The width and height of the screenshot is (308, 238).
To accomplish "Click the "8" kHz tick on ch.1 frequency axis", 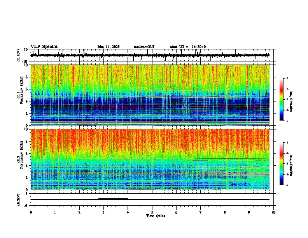I will 27,77.
